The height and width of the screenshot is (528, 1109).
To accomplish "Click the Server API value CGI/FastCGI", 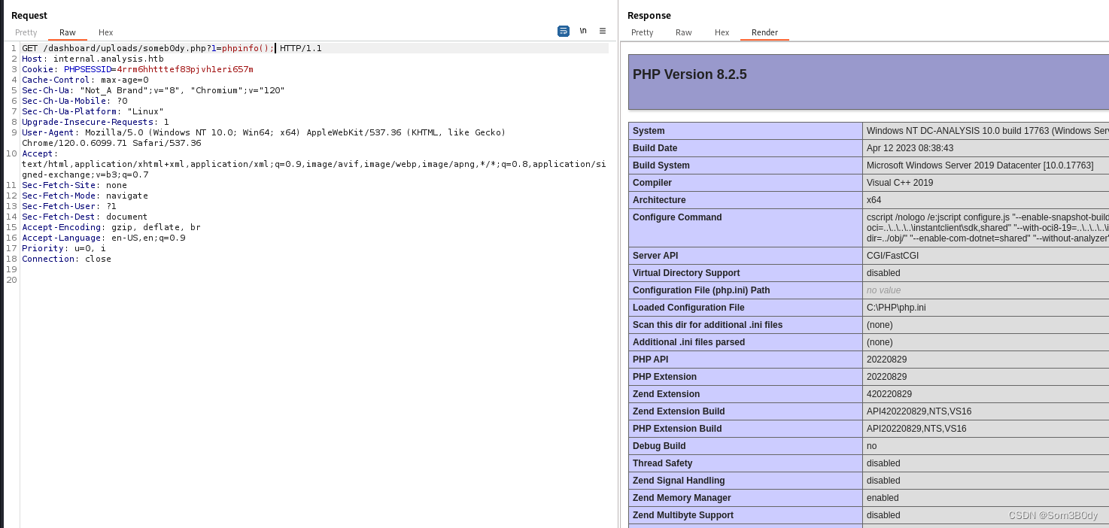I will (x=892, y=256).
